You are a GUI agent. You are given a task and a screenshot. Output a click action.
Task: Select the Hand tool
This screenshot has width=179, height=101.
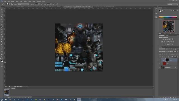point(2,54)
